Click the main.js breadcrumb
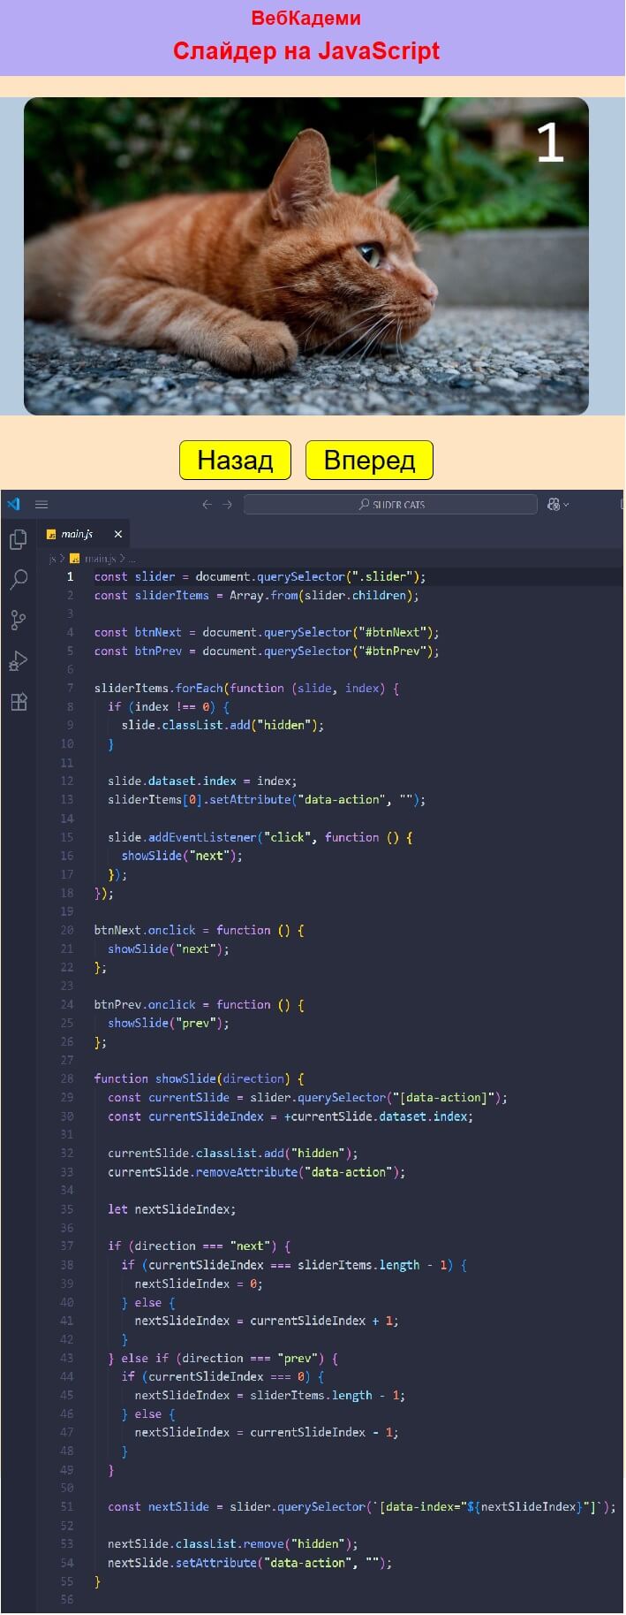This screenshot has width=626, height=1615. coord(94,559)
